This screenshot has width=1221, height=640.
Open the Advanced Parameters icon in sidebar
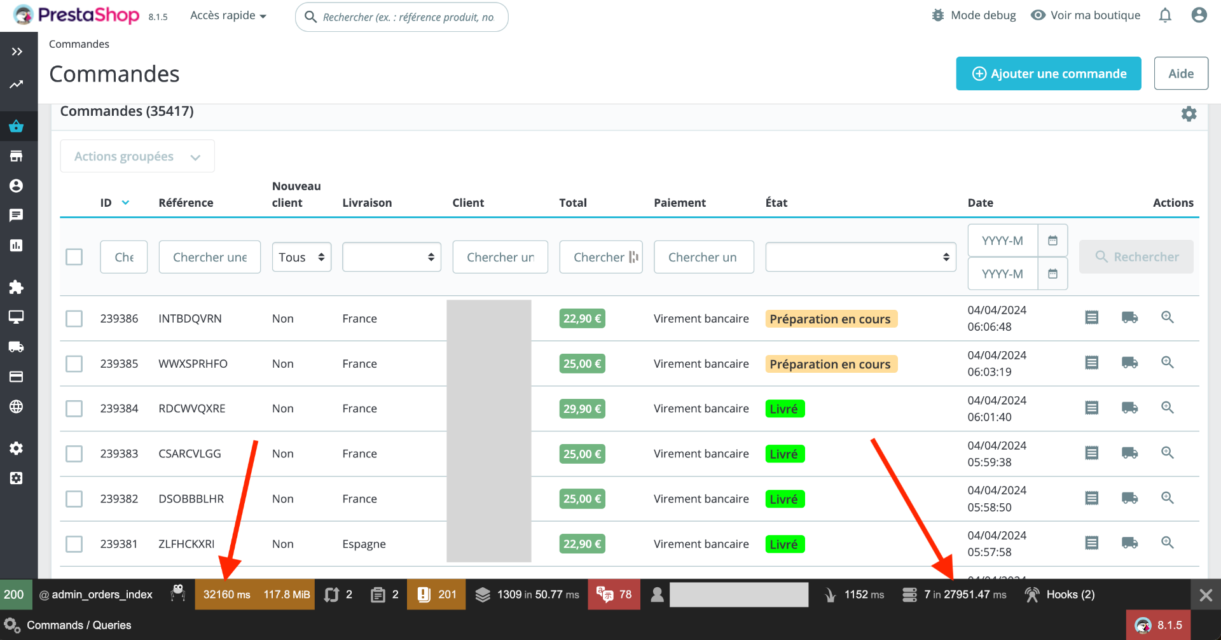pos(17,478)
